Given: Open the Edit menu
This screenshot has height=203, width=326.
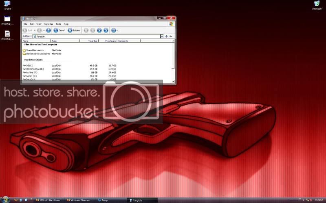Looking at the screenshot, I should pos(32,24).
